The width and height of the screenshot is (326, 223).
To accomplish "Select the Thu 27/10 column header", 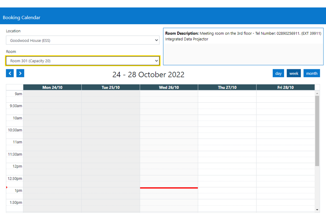I will [227, 87].
